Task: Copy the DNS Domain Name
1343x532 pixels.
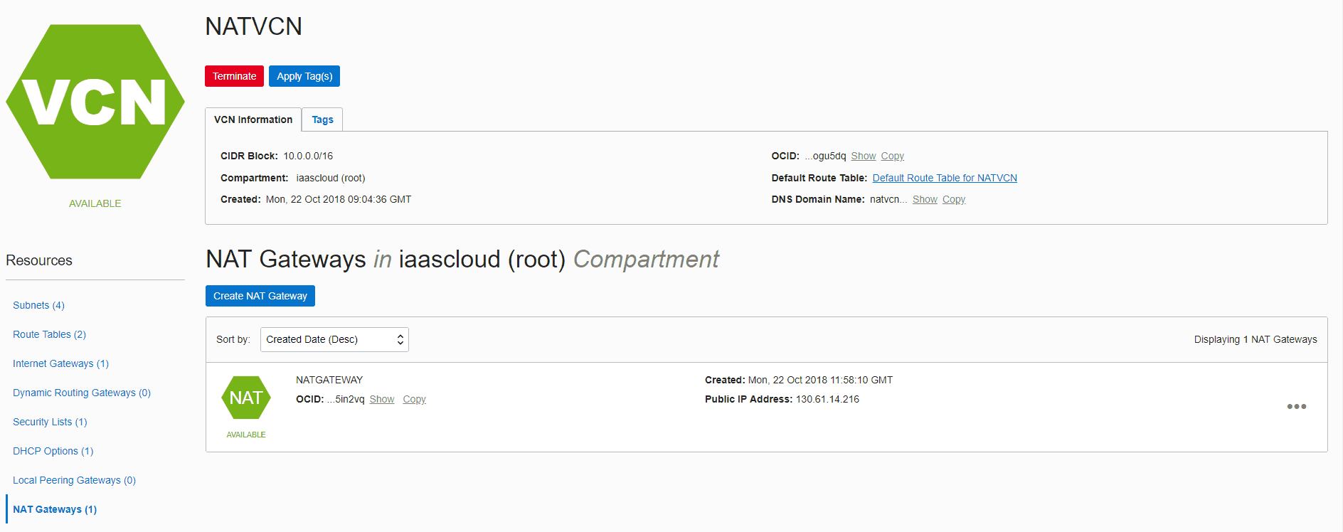Action: click(x=954, y=199)
